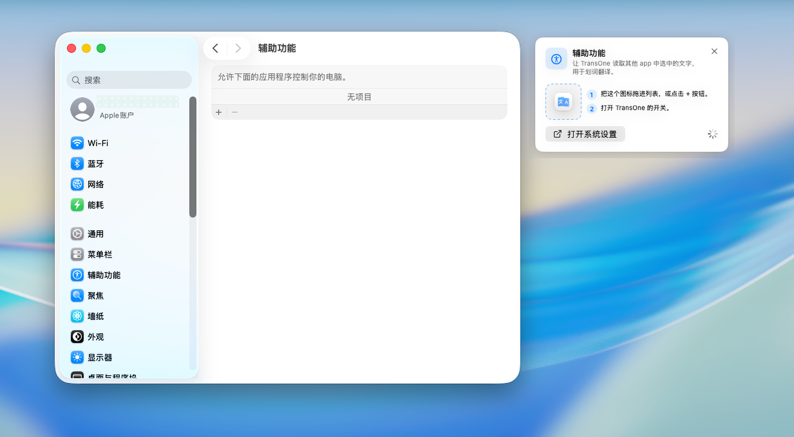Select the 墙纸 sidebar label
The image size is (794, 437).
[x=96, y=316]
